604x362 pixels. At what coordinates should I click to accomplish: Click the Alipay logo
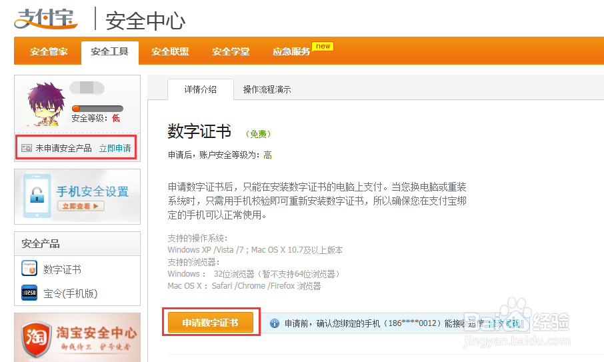46,19
